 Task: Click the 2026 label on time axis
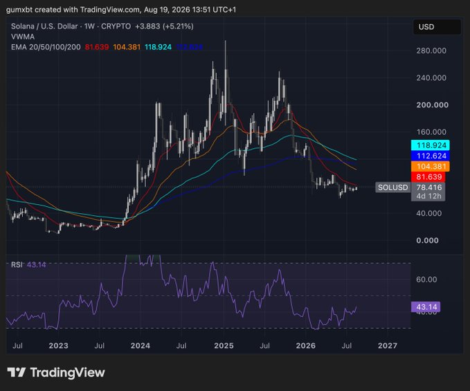click(x=305, y=346)
